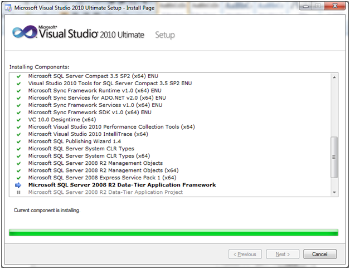Click checkmark next to Sync Services for ADO.NET

coord(18,98)
